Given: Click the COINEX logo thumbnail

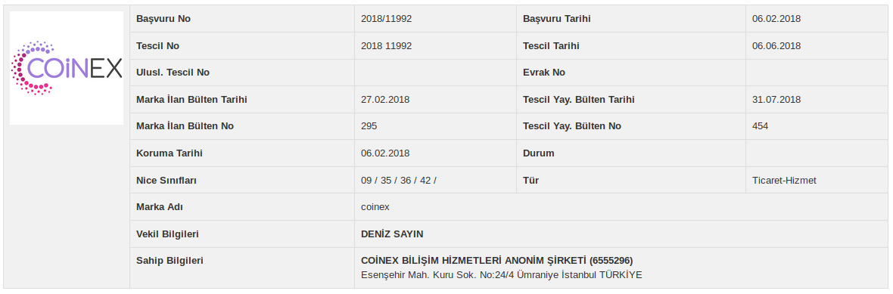Looking at the screenshot, I should pos(67,68).
